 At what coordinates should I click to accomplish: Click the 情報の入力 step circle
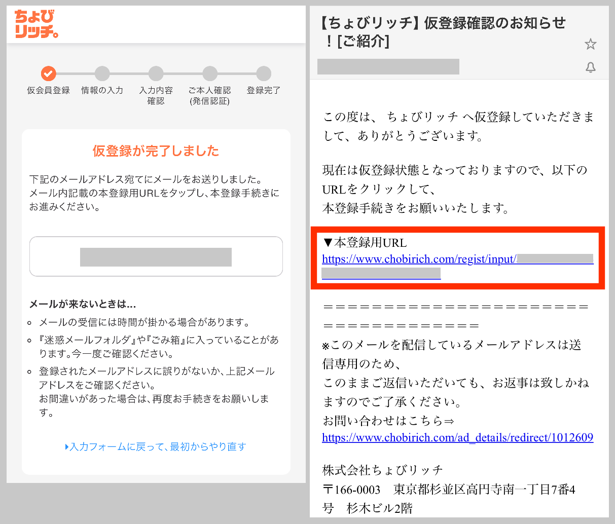102,74
